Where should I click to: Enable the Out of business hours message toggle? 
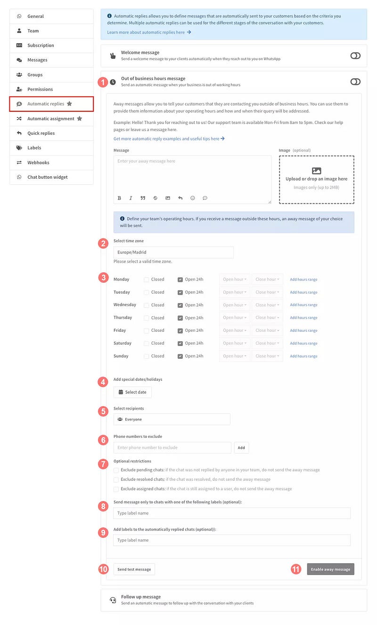355,82
